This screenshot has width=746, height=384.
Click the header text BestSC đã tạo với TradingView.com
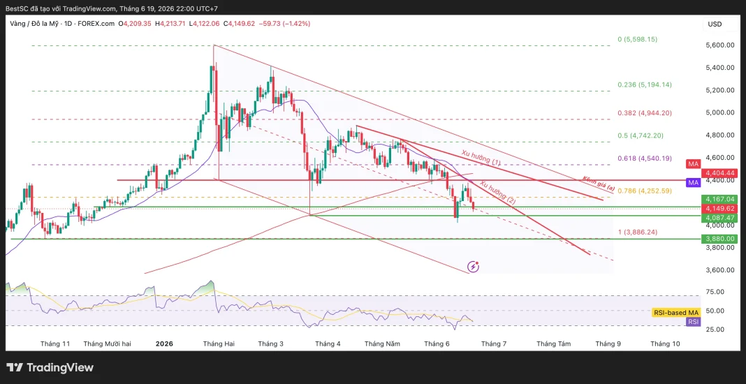(62, 8)
